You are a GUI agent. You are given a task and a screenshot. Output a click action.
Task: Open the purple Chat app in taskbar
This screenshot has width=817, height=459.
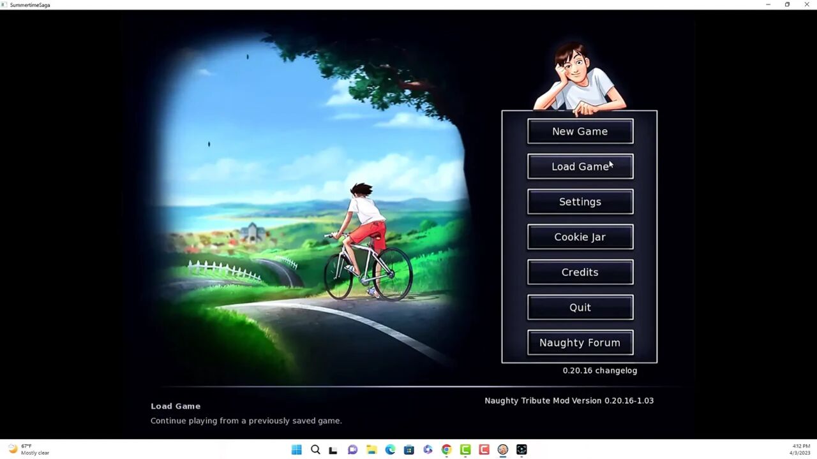click(x=352, y=449)
